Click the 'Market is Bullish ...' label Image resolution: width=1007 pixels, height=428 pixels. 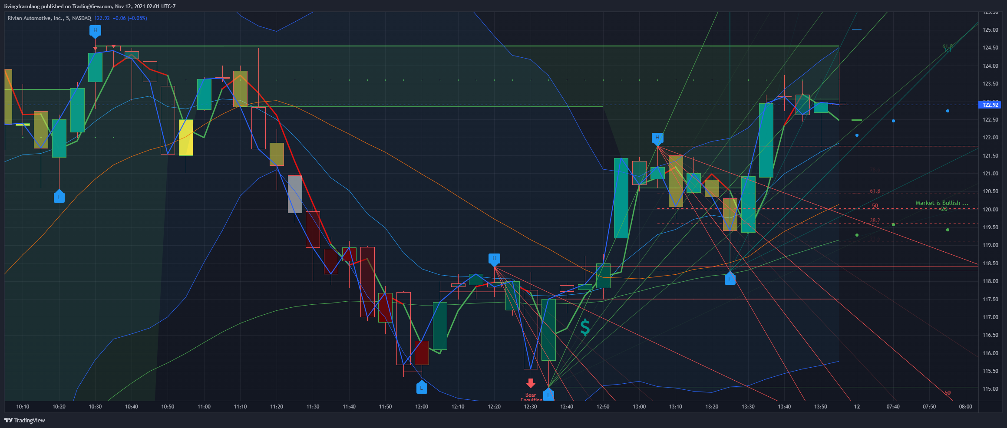(942, 203)
